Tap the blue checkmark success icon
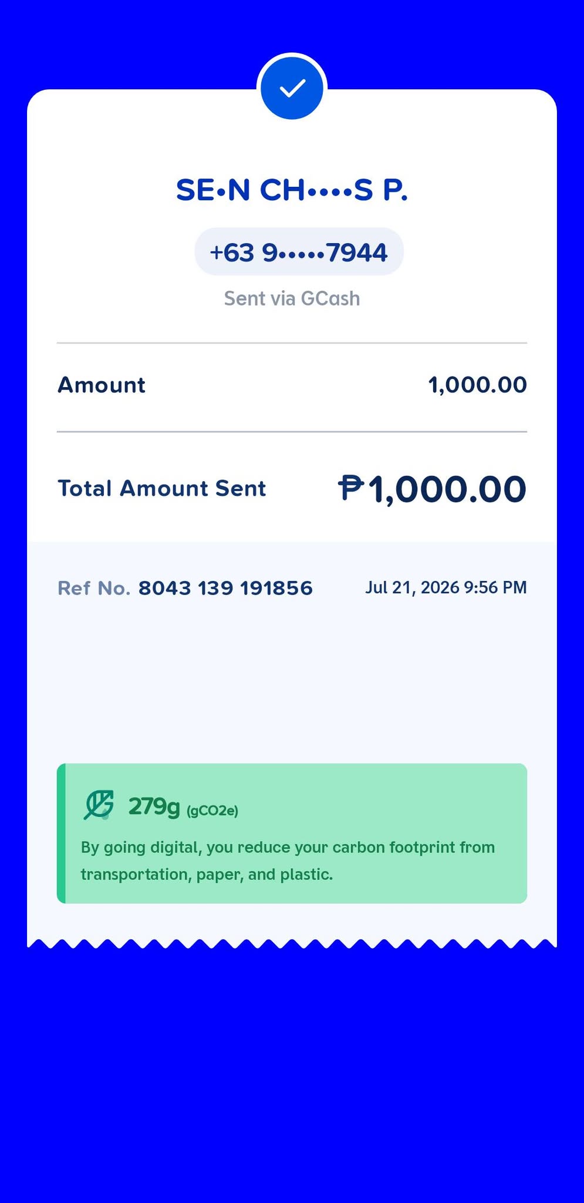Screen dimensions: 584x1203 [292, 88]
